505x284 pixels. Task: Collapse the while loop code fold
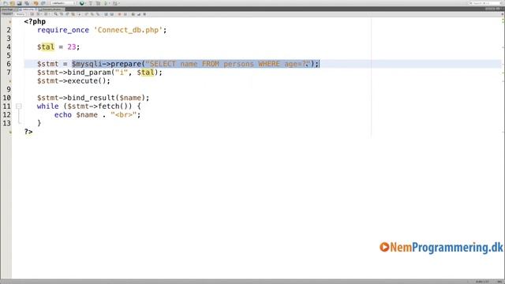tap(19, 106)
